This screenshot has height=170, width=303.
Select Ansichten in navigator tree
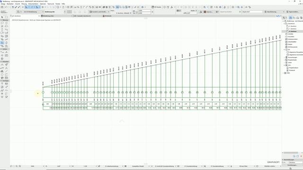(x=291, y=37)
